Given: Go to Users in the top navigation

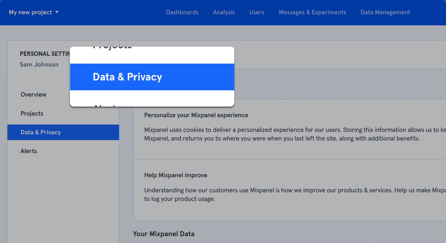Looking at the screenshot, I should point(257,12).
